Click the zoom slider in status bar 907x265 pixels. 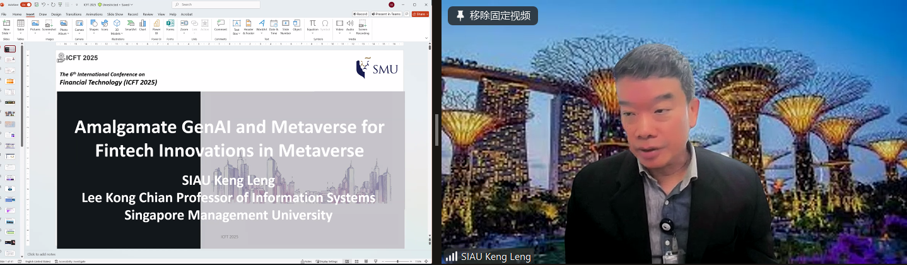click(397, 261)
